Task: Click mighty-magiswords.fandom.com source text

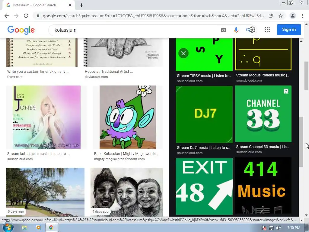Action: coord(119,159)
